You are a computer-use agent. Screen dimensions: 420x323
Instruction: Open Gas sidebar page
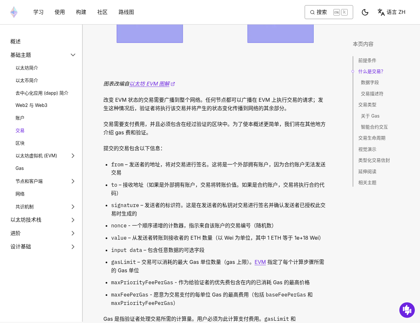[x=20, y=168]
